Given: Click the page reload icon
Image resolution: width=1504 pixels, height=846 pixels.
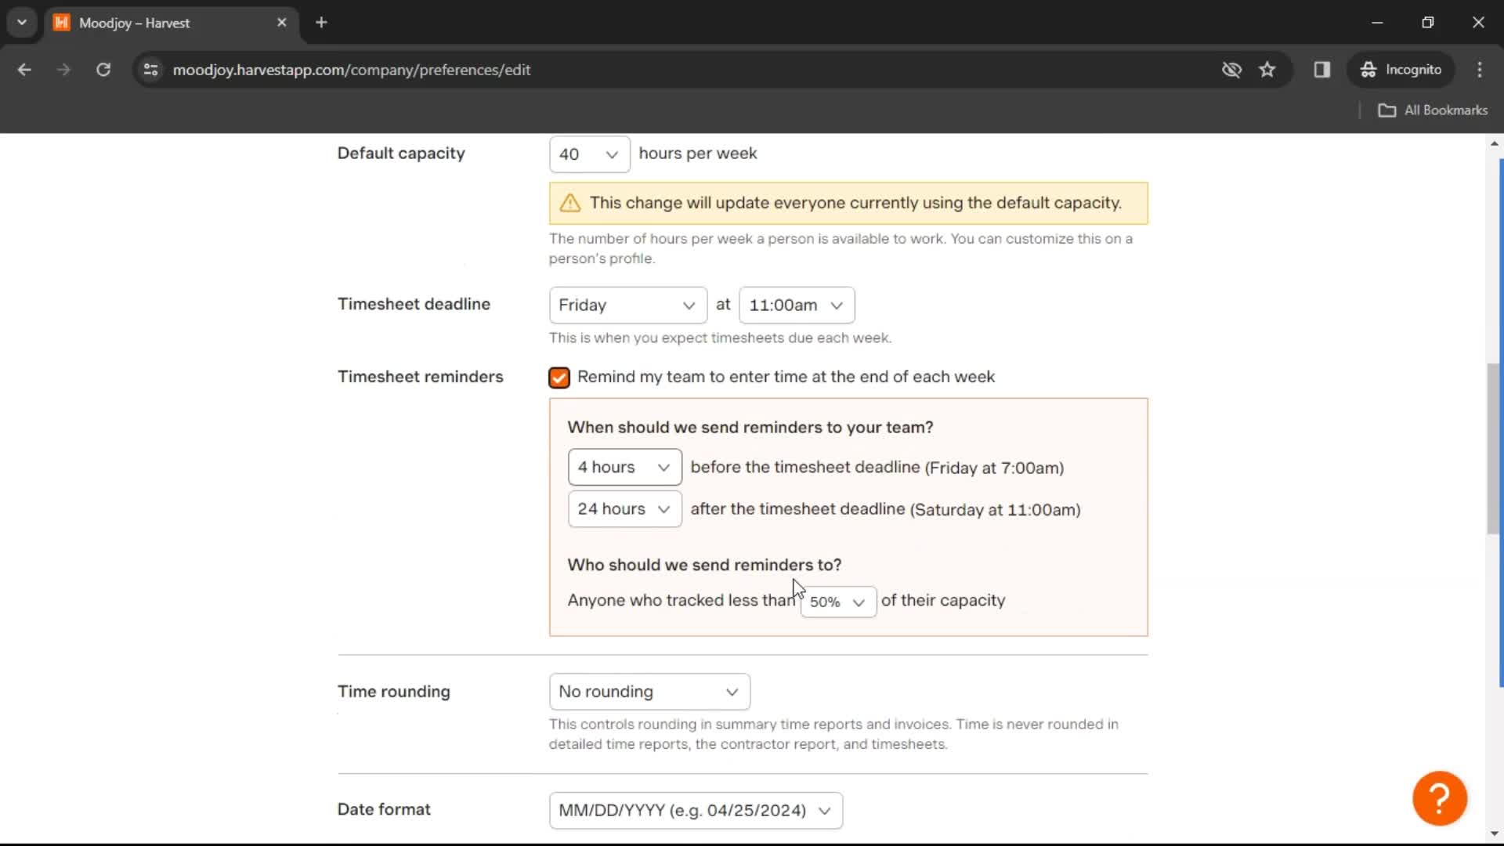Looking at the screenshot, I should click(x=103, y=70).
